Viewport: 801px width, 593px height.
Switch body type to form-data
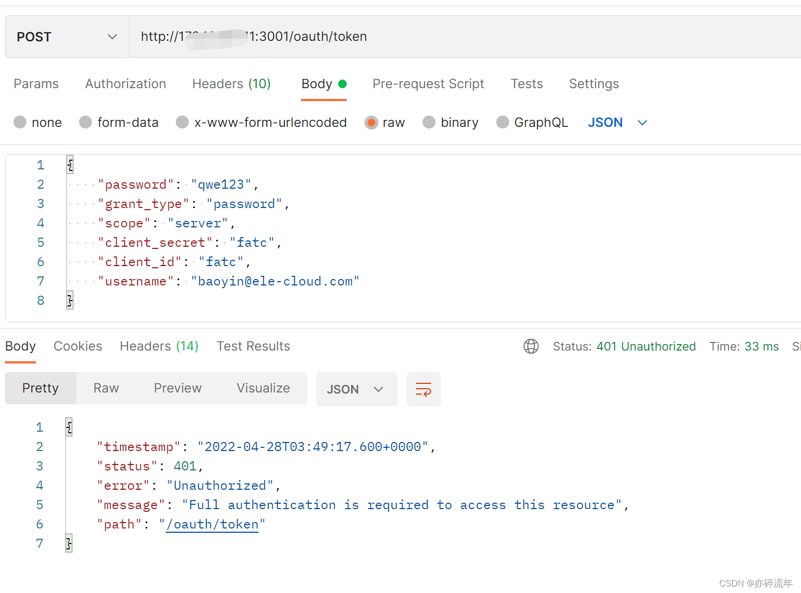tap(85, 123)
